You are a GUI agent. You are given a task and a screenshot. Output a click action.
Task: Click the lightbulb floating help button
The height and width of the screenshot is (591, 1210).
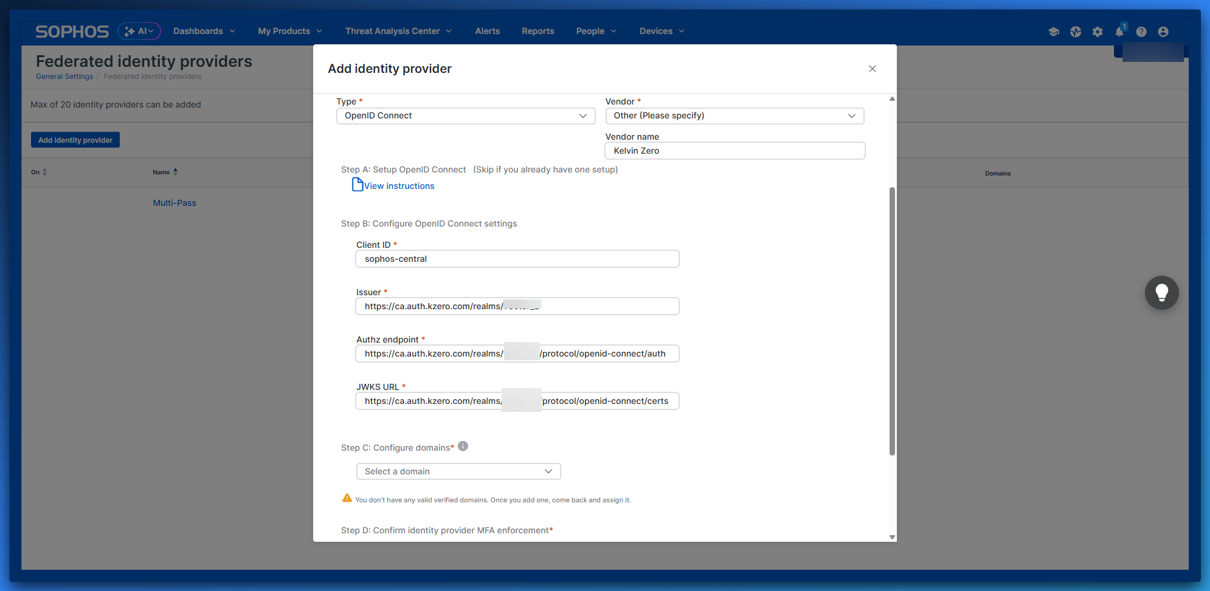click(1161, 293)
